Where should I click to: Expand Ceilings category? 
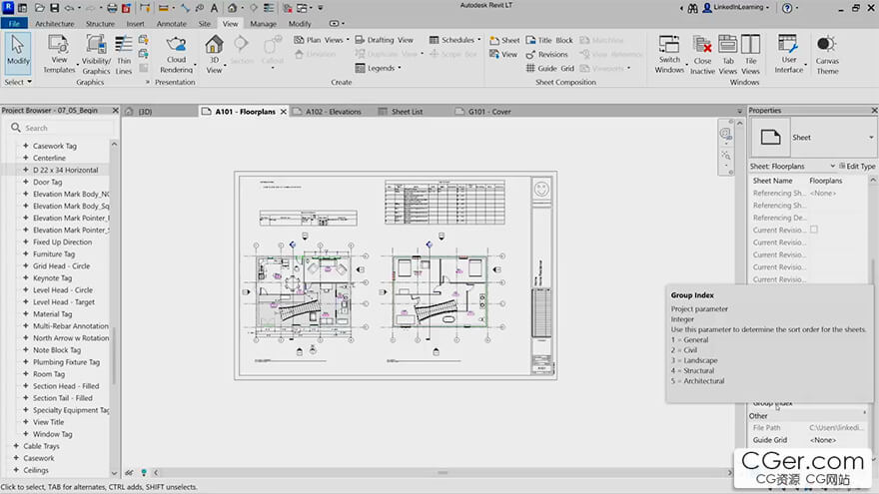(x=16, y=470)
